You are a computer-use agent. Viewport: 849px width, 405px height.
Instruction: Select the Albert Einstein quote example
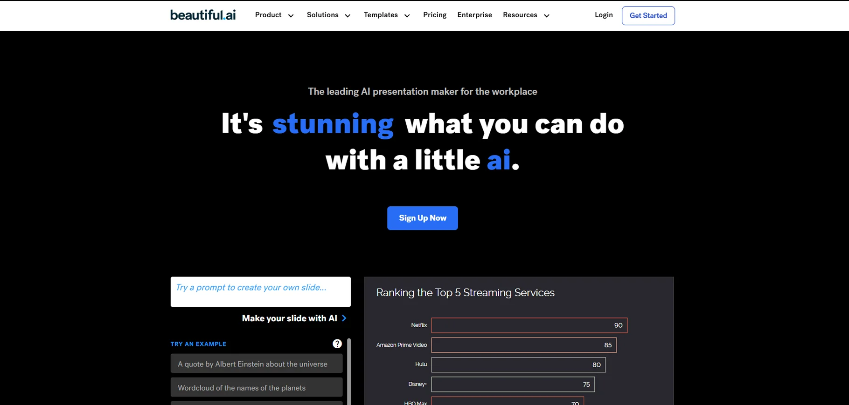coord(257,364)
